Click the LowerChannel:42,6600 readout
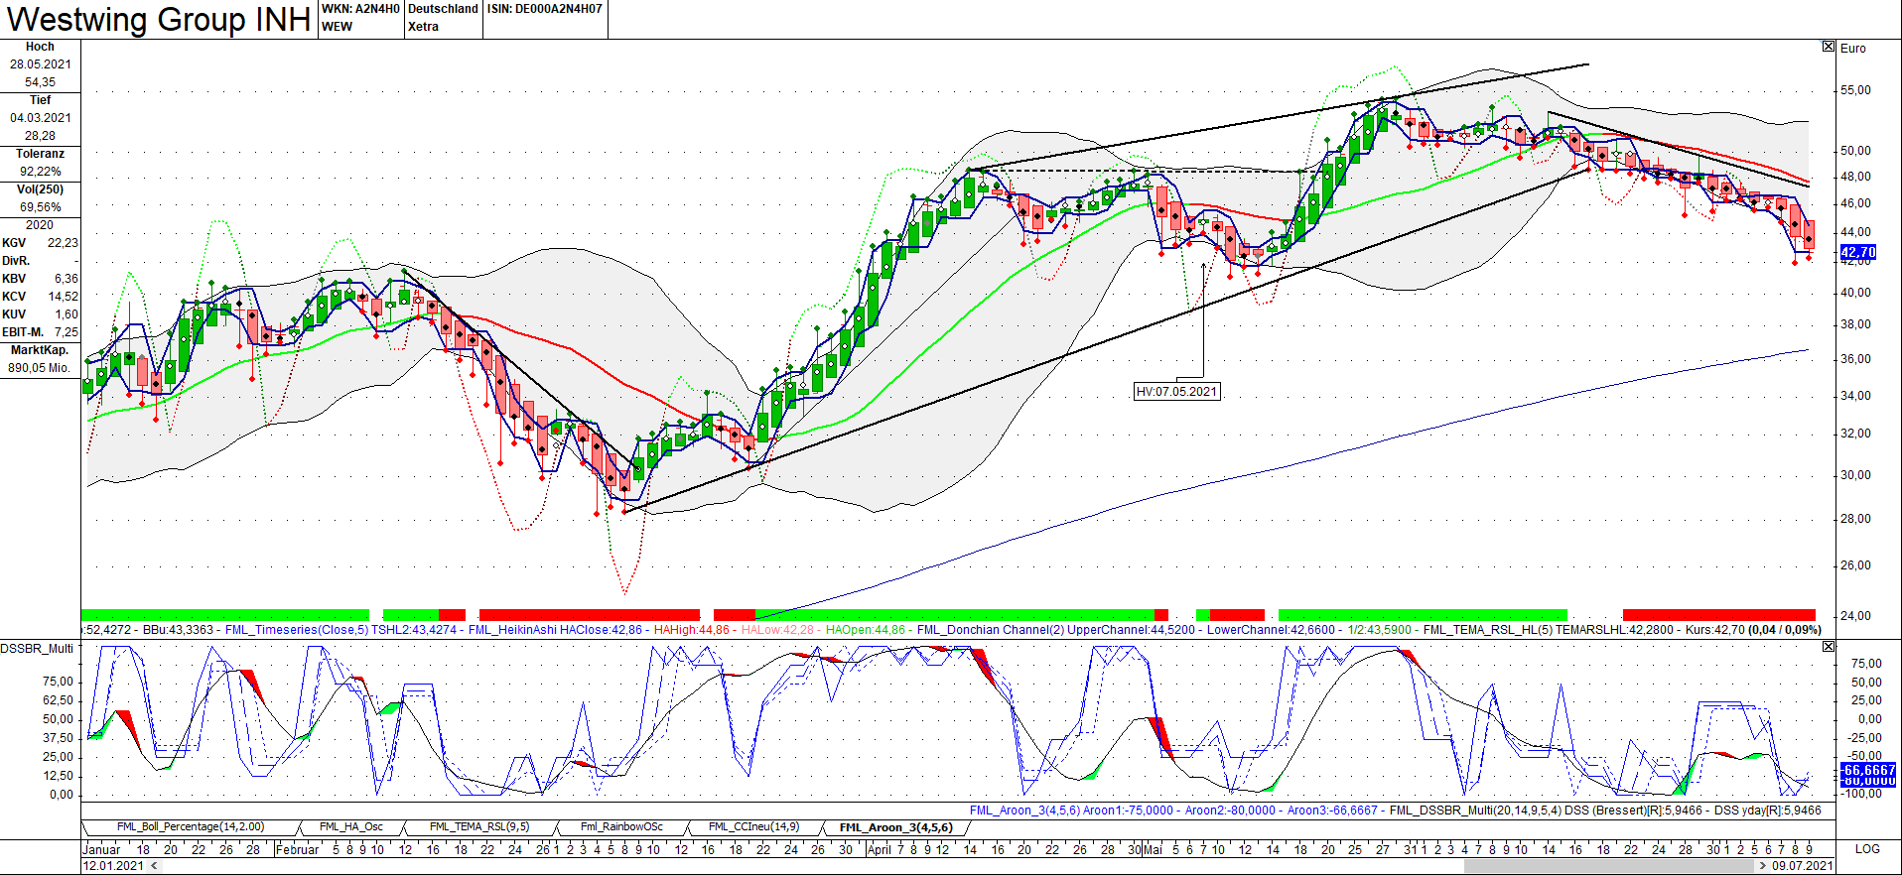1902x875 pixels. coord(1271,630)
